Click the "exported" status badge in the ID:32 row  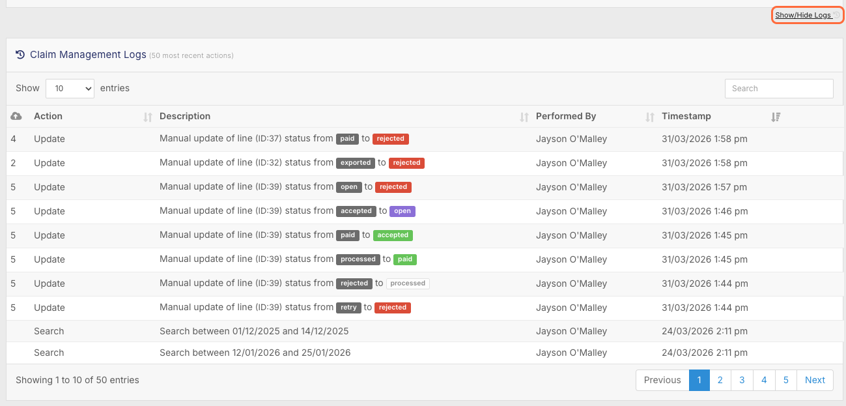pyautogui.click(x=356, y=163)
